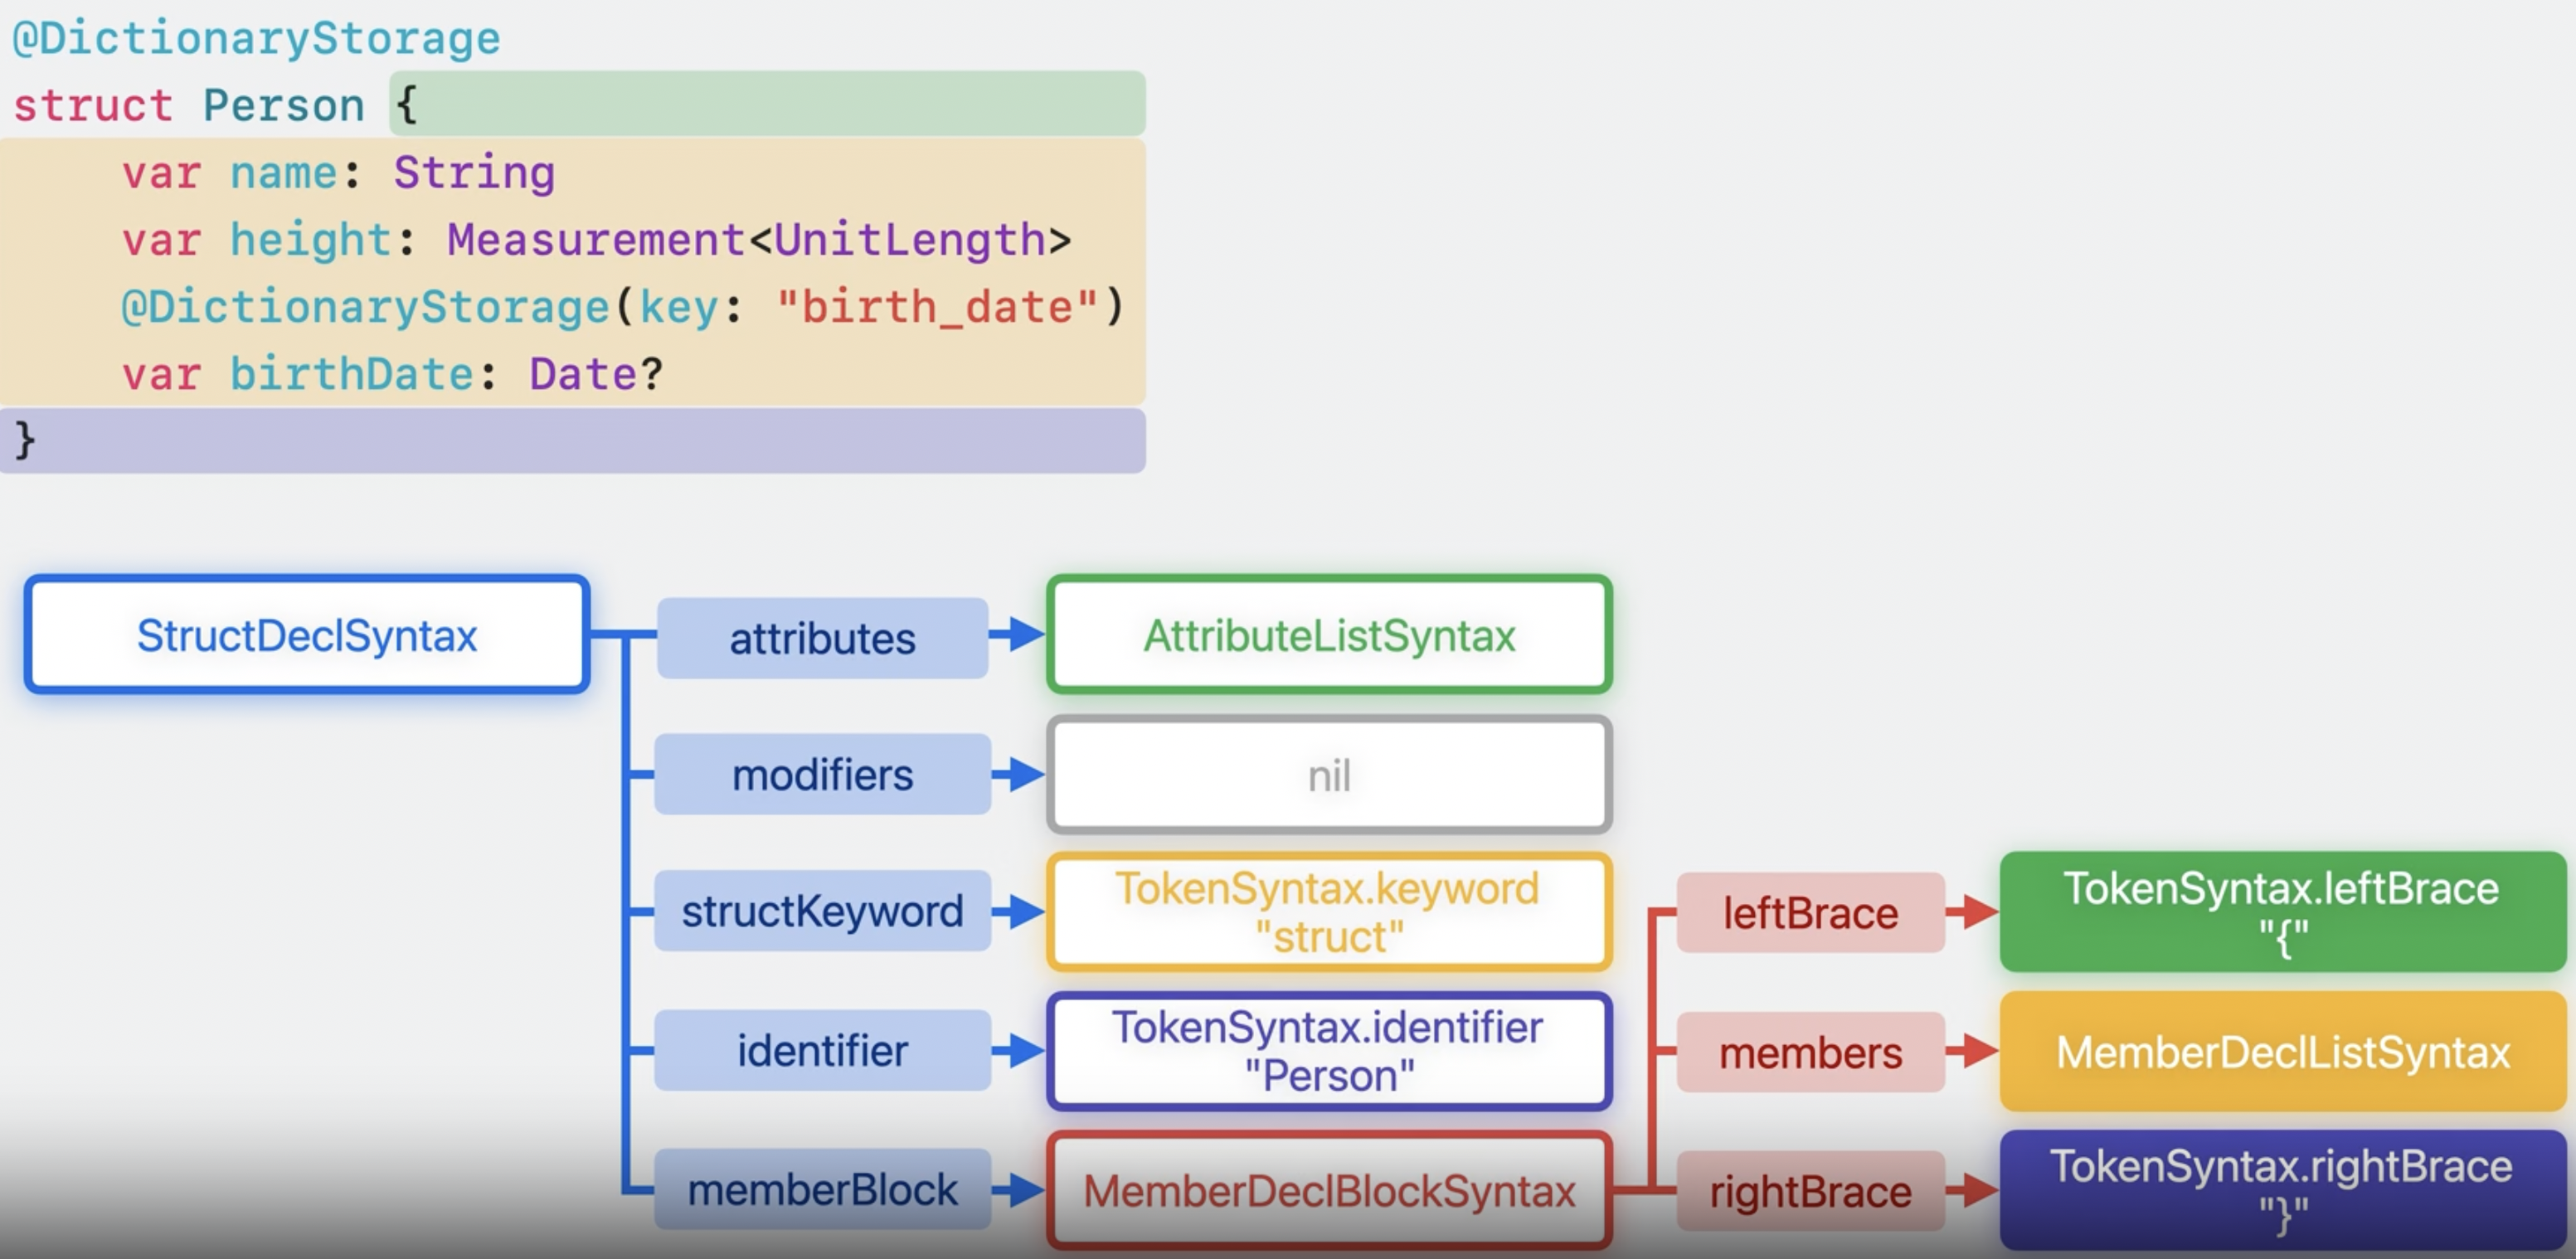
Task: Select the memberBlock property label
Action: tap(822, 1189)
